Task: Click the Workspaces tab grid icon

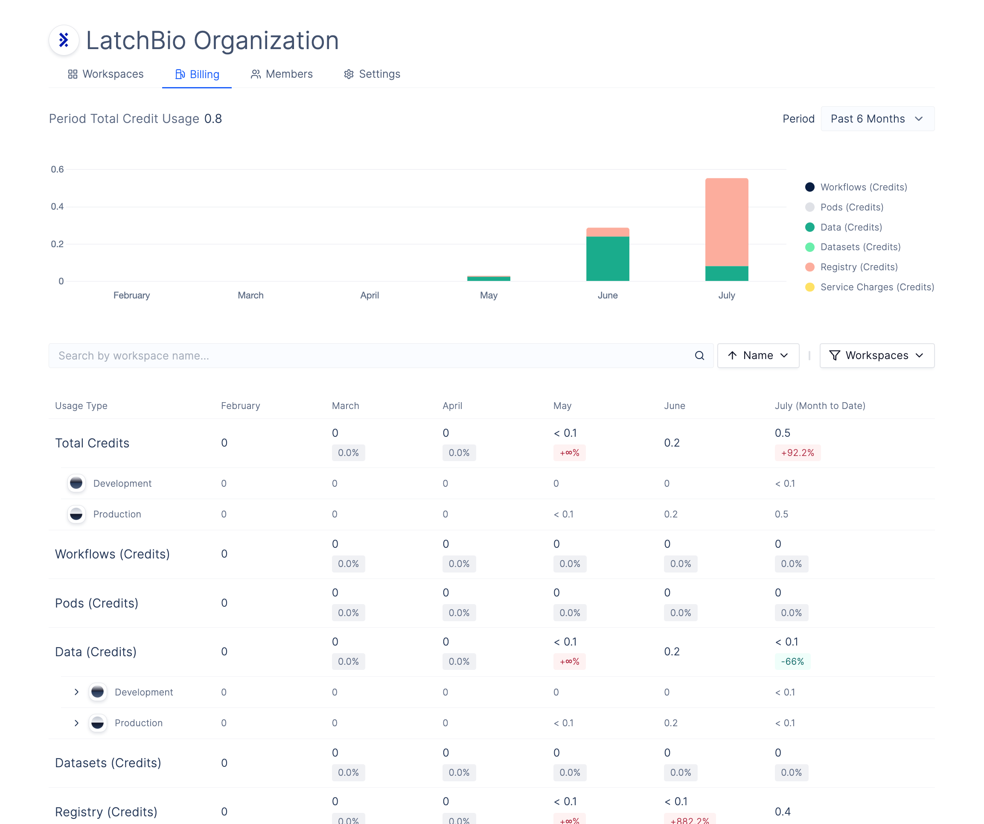Action: click(73, 74)
